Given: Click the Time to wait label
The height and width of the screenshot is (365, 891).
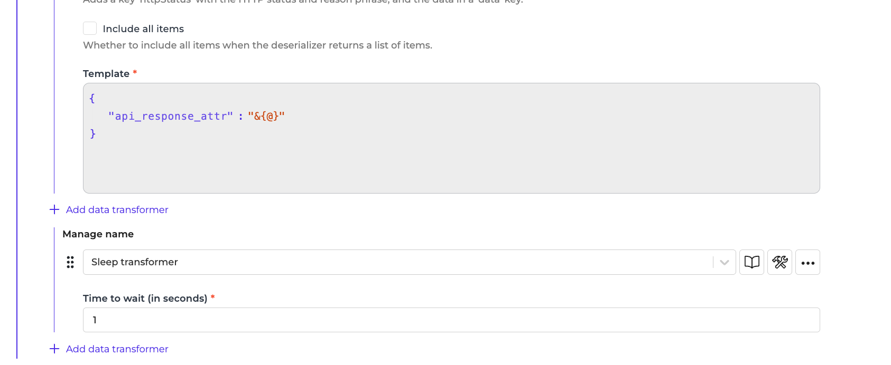Looking at the screenshot, I should 145,299.
